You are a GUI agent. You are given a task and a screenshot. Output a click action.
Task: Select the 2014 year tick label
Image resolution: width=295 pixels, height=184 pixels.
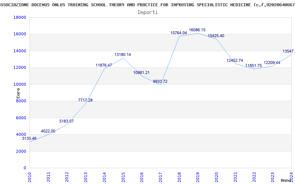pos(104,177)
